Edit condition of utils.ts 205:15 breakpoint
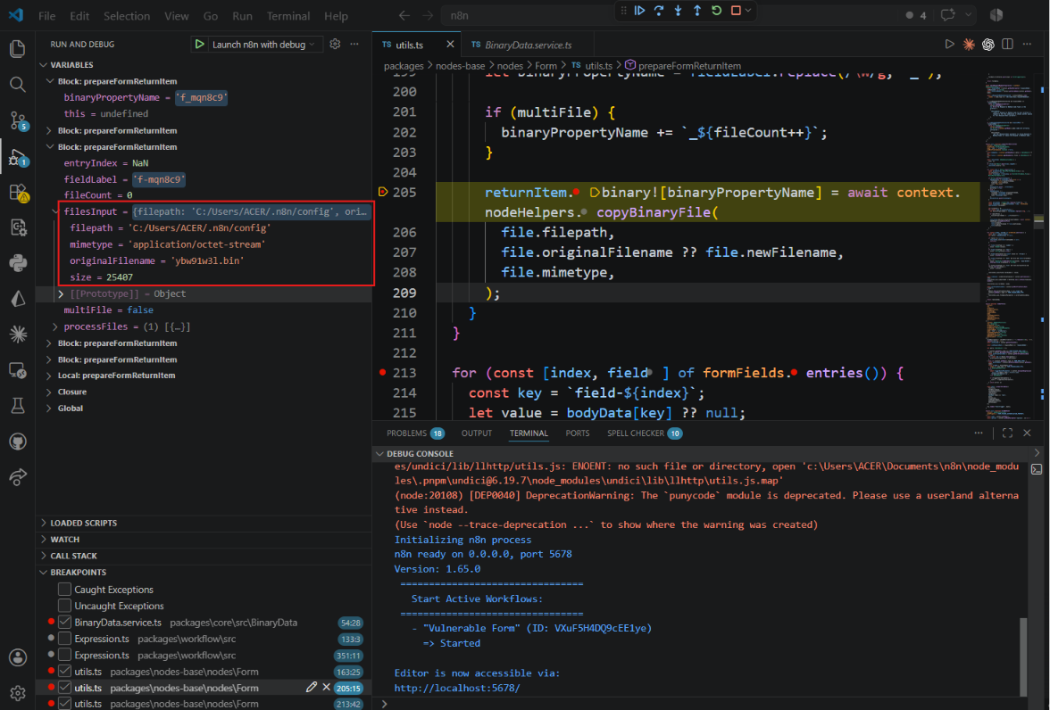This screenshot has width=1050, height=710. point(312,687)
